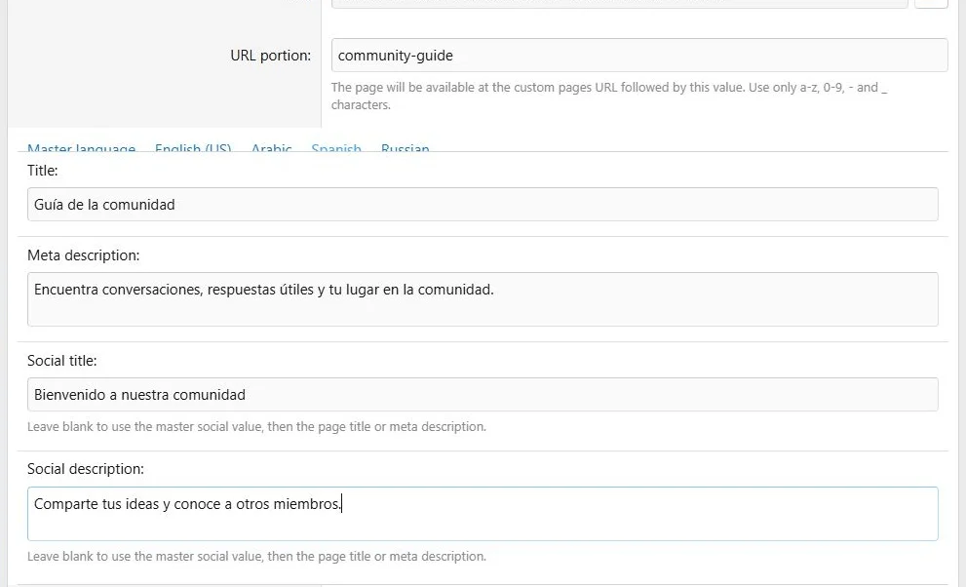Click the URL portion field containing community-guide
The height and width of the screenshot is (587, 966).
pos(639,56)
